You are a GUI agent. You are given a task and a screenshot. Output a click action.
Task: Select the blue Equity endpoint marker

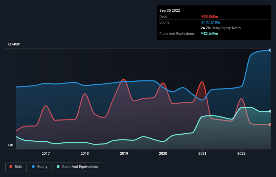coord(270,50)
